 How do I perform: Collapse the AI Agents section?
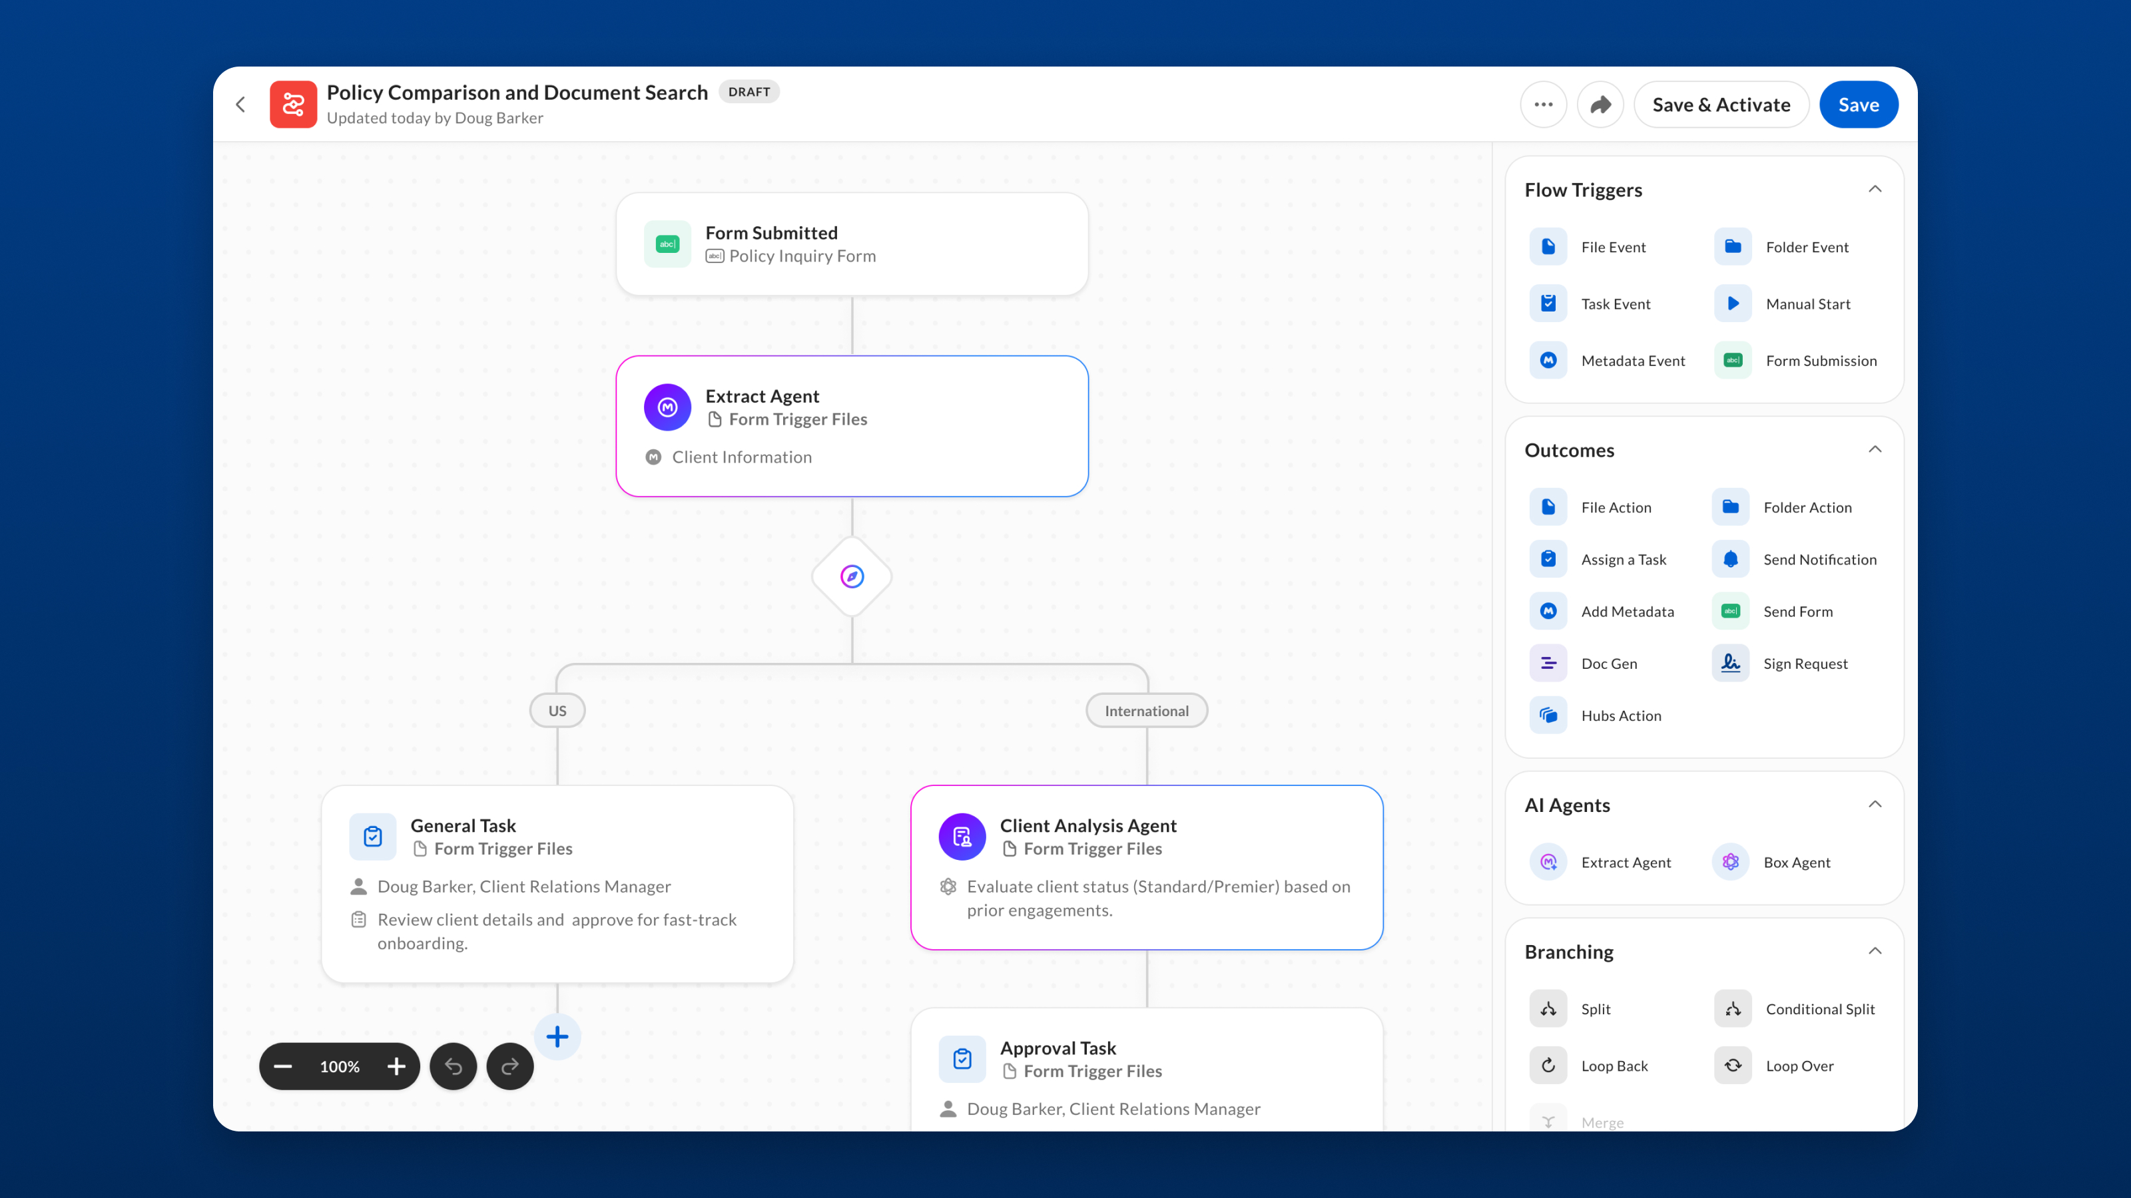coord(1875,805)
